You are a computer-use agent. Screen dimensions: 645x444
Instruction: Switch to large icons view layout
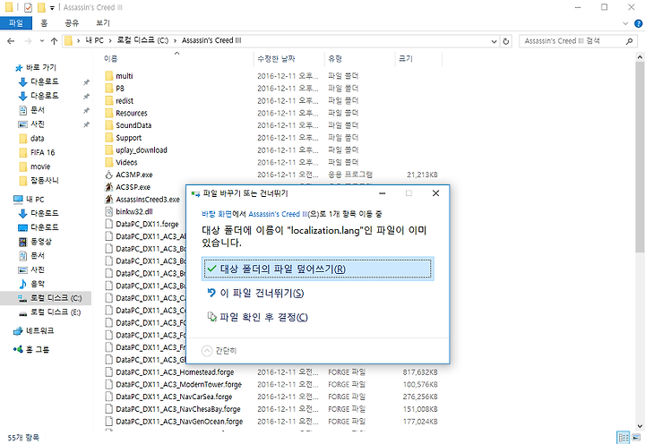pyautogui.click(x=636, y=437)
